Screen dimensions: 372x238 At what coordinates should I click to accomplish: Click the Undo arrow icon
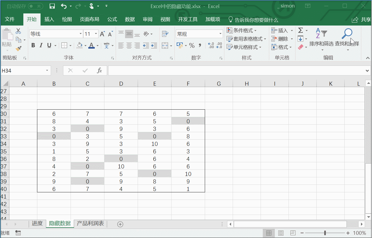64,6
